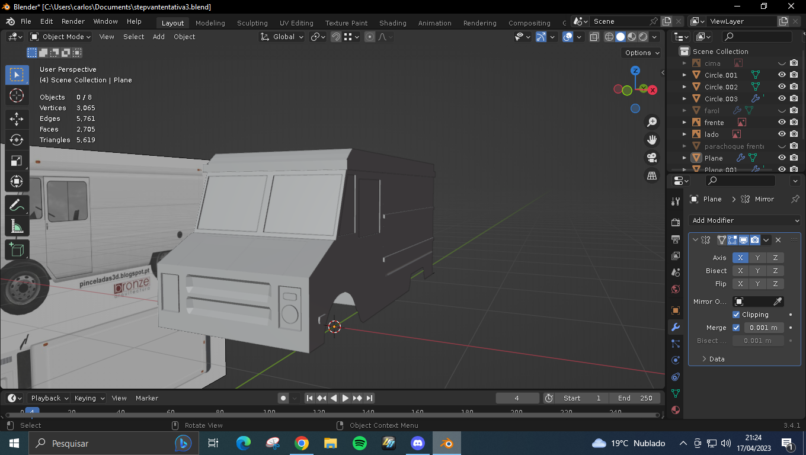Open the Render menu
The height and width of the screenshot is (455, 806).
[73, 21]
